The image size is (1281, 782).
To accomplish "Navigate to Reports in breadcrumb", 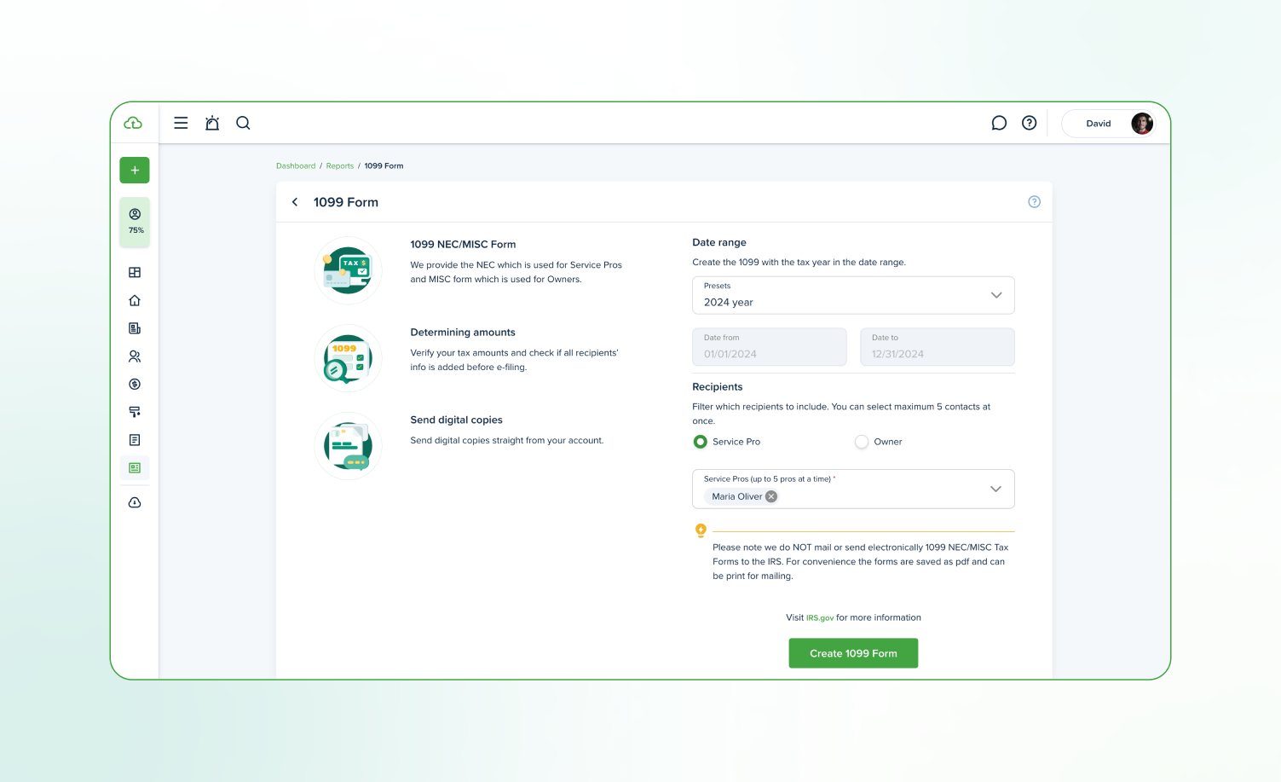I will pyautogui.click(x=339, y=166).
